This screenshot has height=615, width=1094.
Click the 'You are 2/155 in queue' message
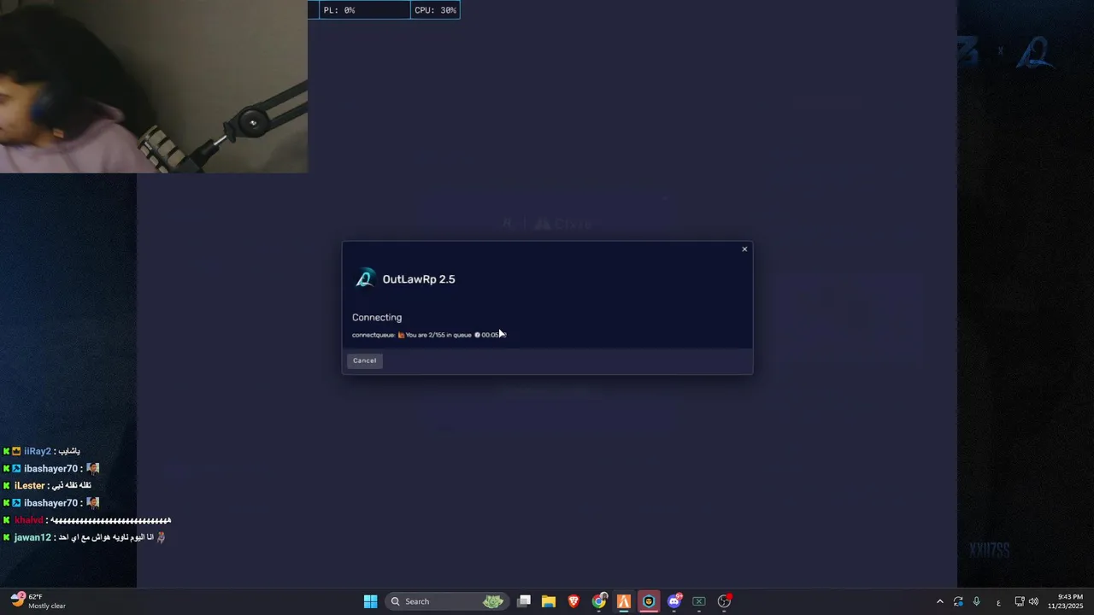point(438,335)
